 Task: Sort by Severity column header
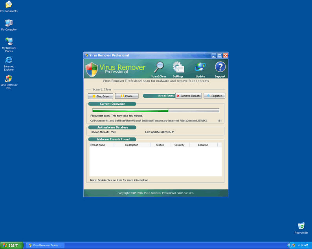tap(179, 145)
